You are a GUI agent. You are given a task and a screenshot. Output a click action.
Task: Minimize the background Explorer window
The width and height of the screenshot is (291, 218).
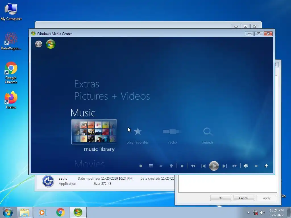pyautogui.click(x=236, y=26)
